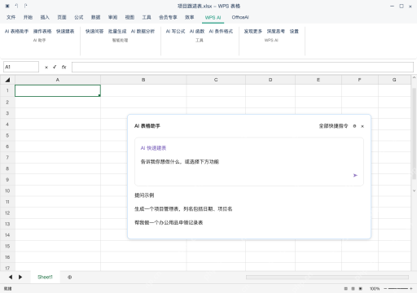The height and width of the screenshot is (293, 417).
Task: Click 全部快捷指令 in AI panel
Action: (333, 126)
